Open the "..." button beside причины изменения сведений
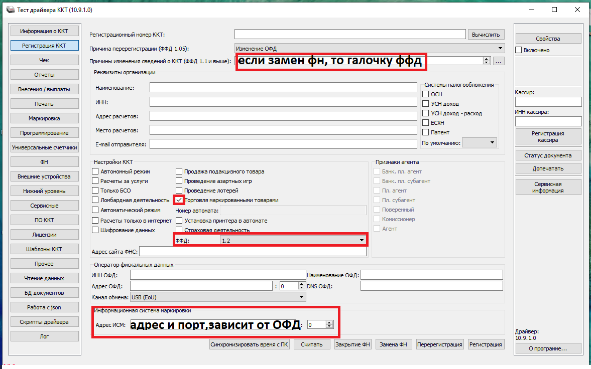This screenshot has width=591, height=369. 498,61
